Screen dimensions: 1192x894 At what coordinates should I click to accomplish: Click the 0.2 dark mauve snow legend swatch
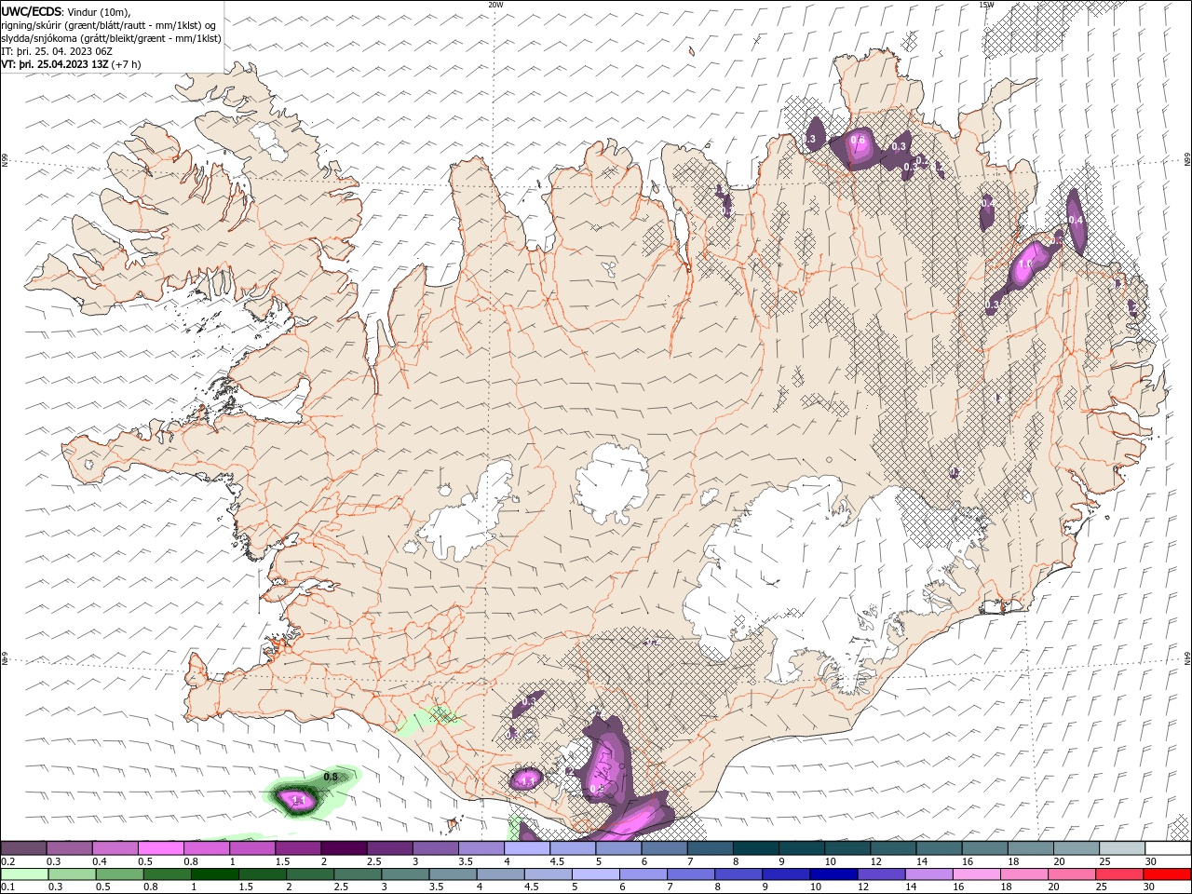pos(23,848)
